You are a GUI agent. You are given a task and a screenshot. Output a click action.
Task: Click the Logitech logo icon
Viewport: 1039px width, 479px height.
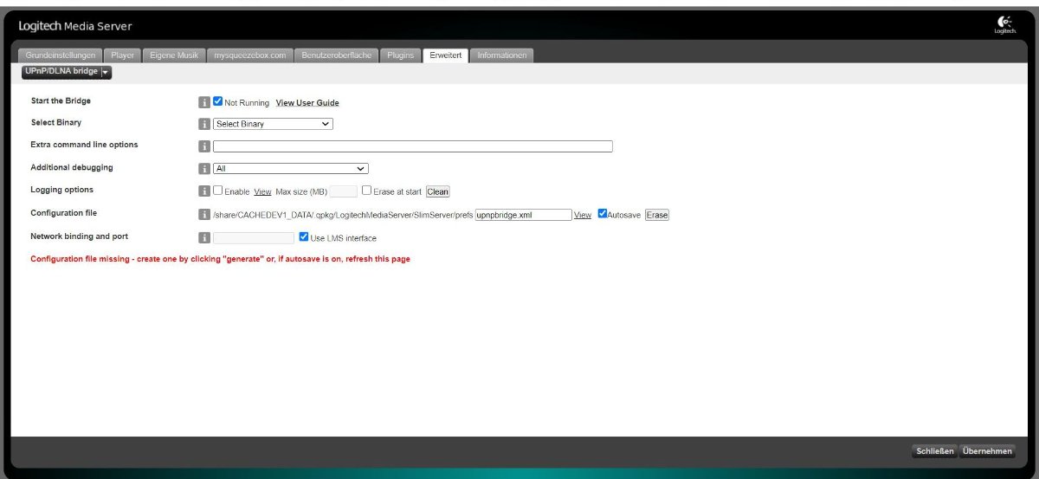click(1004, 25)
